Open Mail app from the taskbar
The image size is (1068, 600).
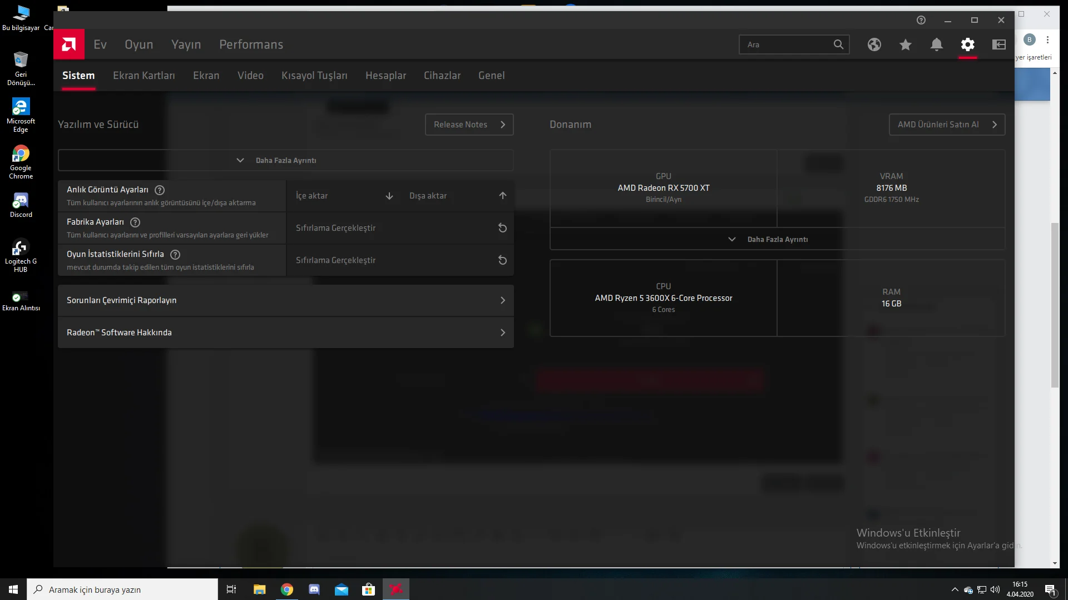342,589
